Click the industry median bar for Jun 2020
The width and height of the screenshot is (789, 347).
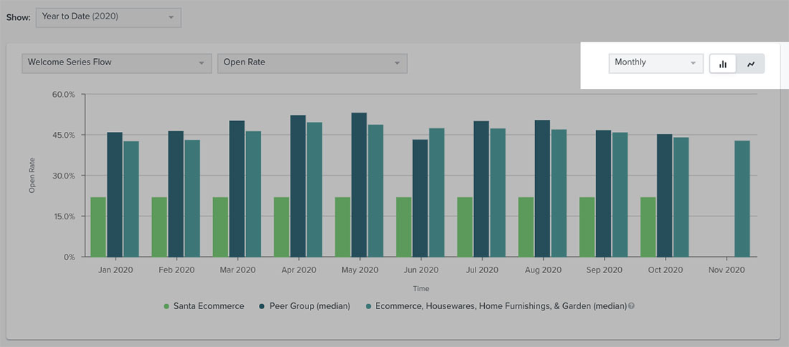436,192
